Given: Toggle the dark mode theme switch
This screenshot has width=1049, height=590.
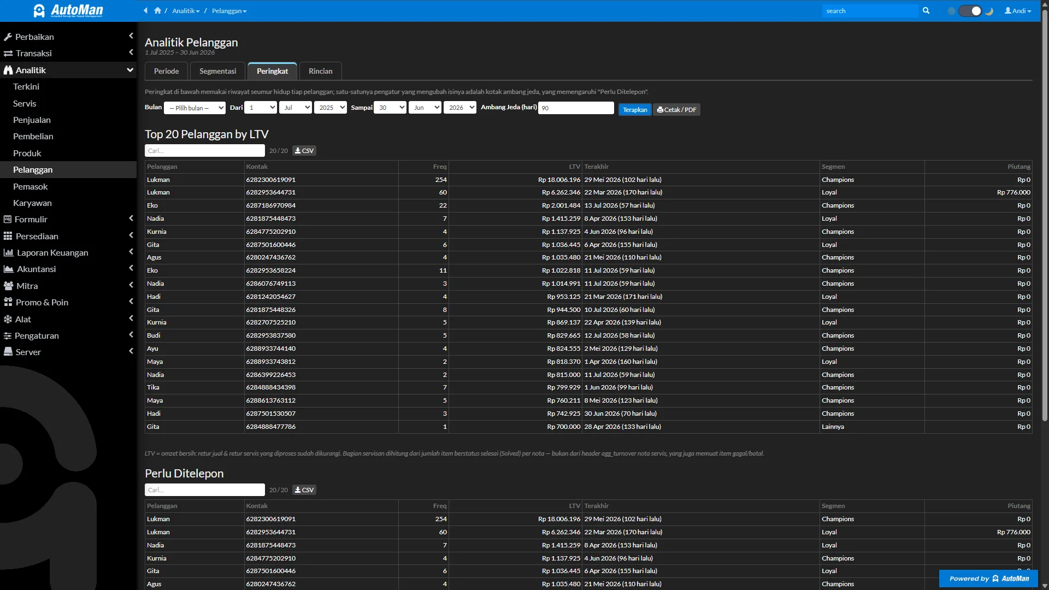Looking at the screenshot, I should (x=970, y=11).
